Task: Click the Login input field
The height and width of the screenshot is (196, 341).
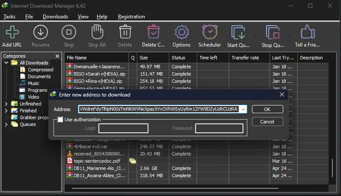Action: click(x=123, y=128)
